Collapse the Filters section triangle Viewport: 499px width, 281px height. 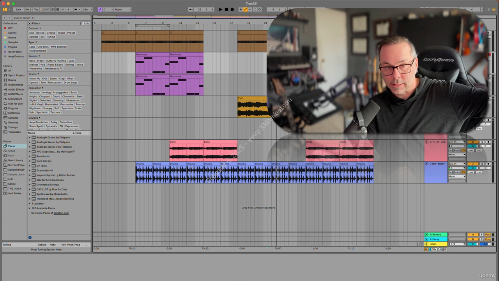click(30, 23)
